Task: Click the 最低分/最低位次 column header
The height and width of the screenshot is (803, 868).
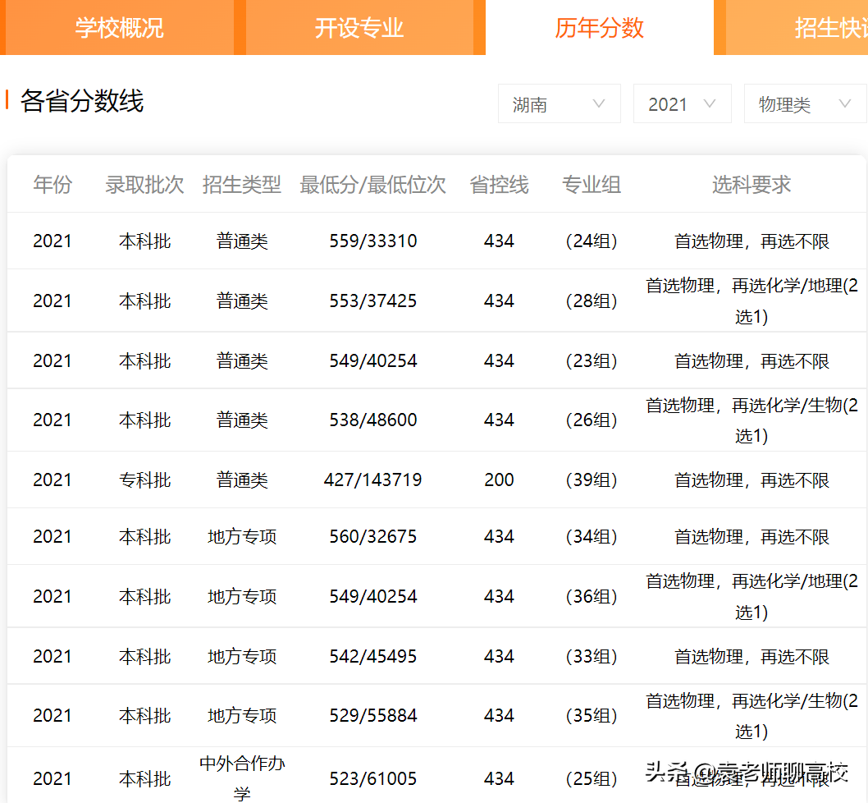Action: point(372,186)
